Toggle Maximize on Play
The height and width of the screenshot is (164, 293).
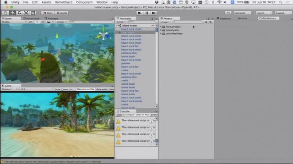86,89
